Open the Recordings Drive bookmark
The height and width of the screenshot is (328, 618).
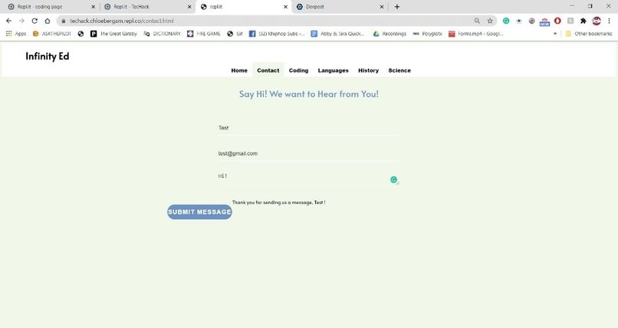[390, 34]
